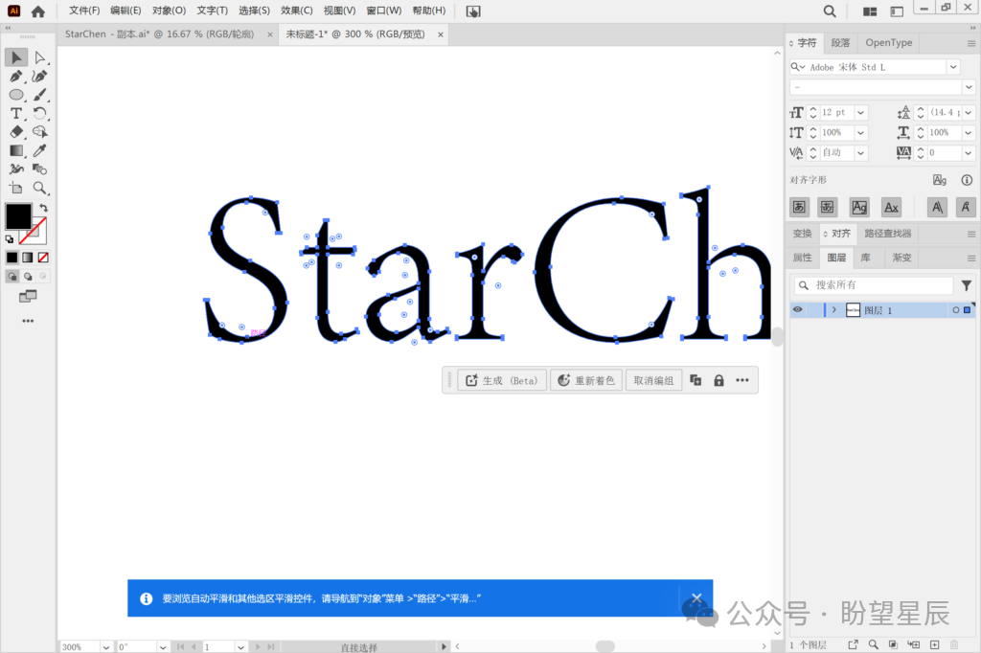The image size is (981, 653).
Task: Click 搜索所有 layer search field
Action: (x=874, y=285)
